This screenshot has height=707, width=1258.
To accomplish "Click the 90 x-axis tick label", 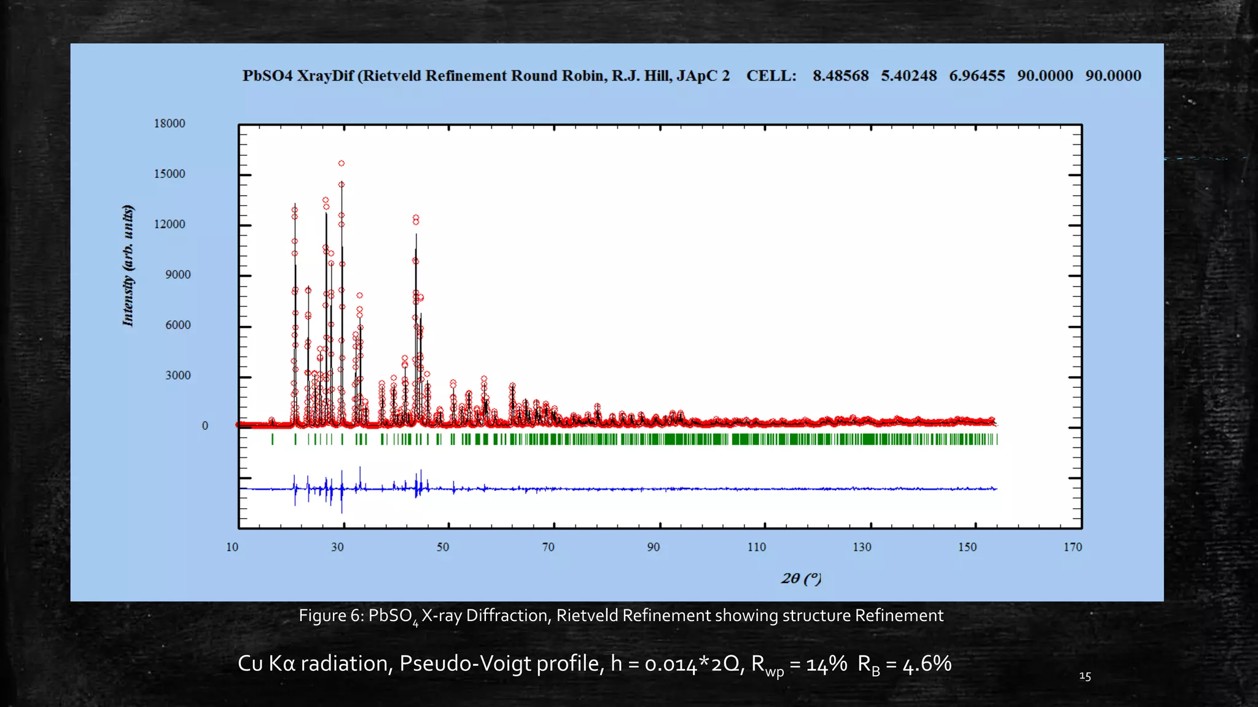I will tap(653, 547).
